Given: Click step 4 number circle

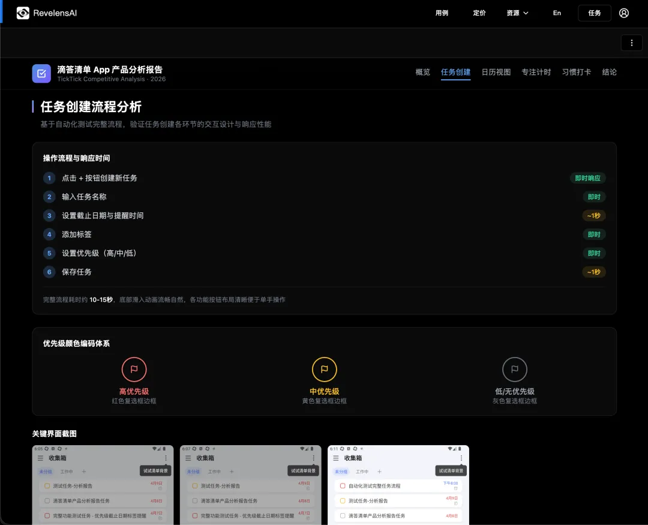Looking at the screenshot, I should [x=49, y=235].
